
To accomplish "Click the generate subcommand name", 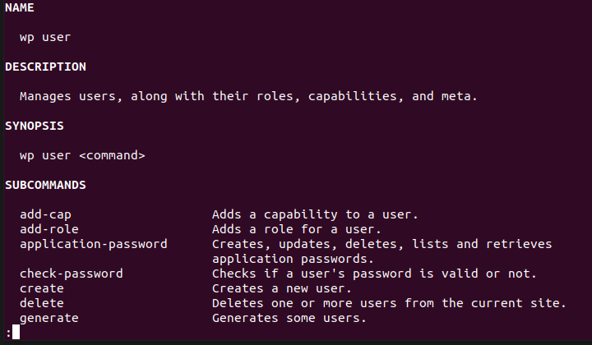I will click(49, 318).
